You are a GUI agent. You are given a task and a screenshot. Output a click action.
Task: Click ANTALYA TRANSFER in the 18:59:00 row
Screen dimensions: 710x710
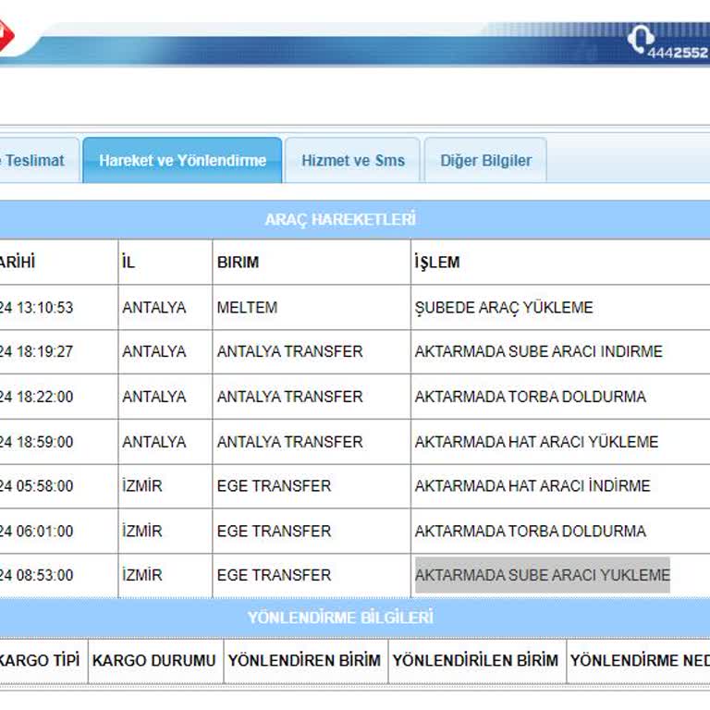coord(312,442)
